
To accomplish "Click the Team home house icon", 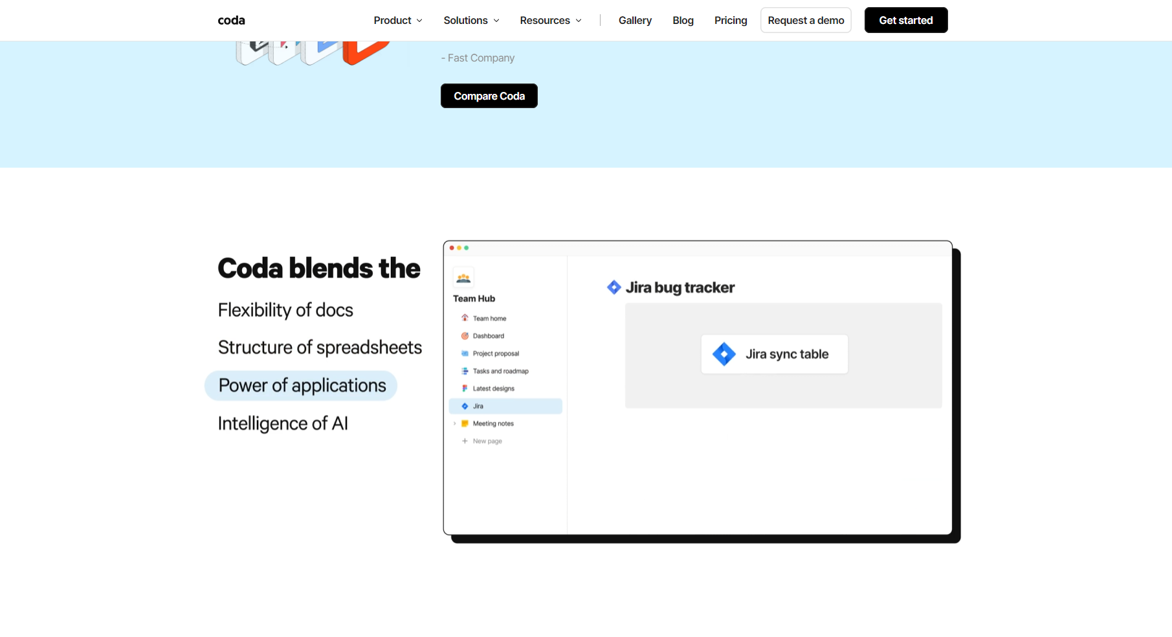I will (x=465, y=318).
